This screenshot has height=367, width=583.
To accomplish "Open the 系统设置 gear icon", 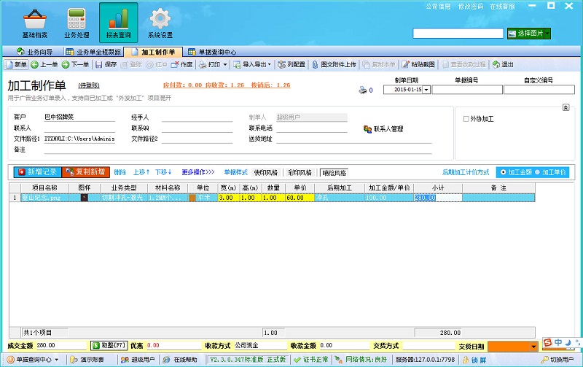I will click(160, 19).
